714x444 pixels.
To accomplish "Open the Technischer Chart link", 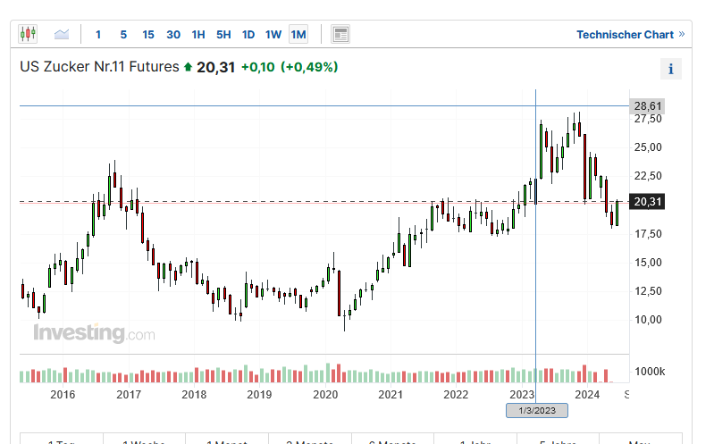I will [x=625, y=35].
